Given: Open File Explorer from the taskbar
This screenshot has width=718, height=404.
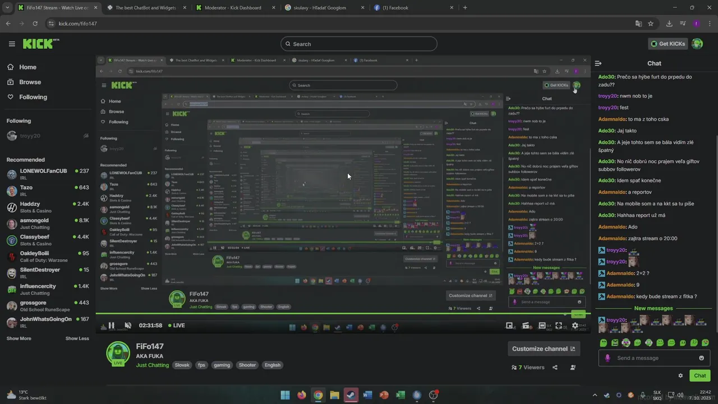Looking at the screenshot, I should (334, 395).
